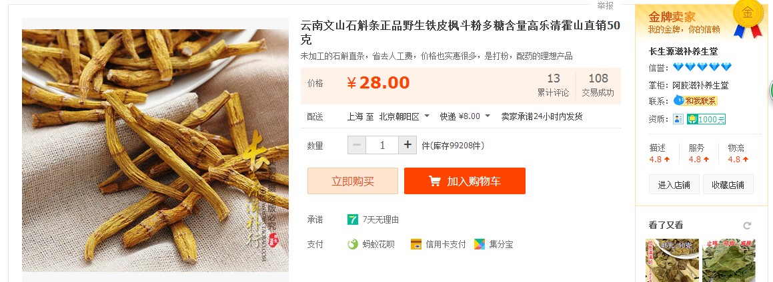Click the 和我联系 Wangwang chat icon

coord(696,100)
